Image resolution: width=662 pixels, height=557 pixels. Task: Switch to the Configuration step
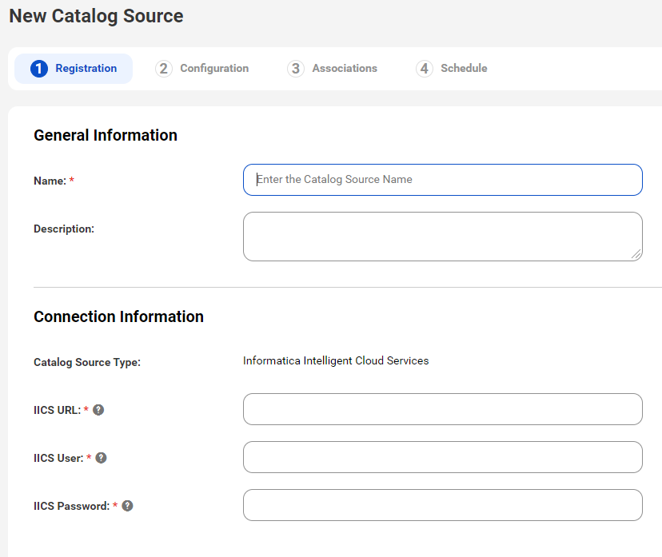(201, 69)
